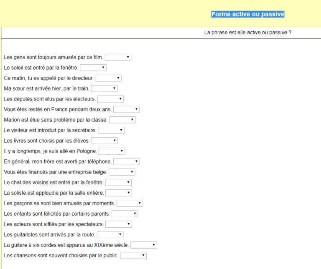The image size is (321, 269).
Task: Open dropdown next to "Les députés sont élus"
Action: point(110,99)
